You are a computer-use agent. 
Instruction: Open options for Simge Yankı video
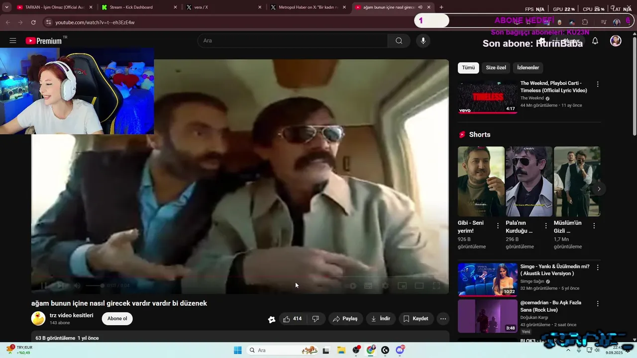(598, 268)
